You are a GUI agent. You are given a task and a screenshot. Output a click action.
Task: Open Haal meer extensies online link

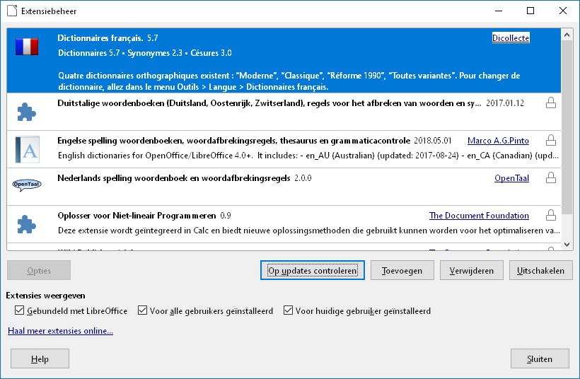pyautogui.click(x=60, y=330)
